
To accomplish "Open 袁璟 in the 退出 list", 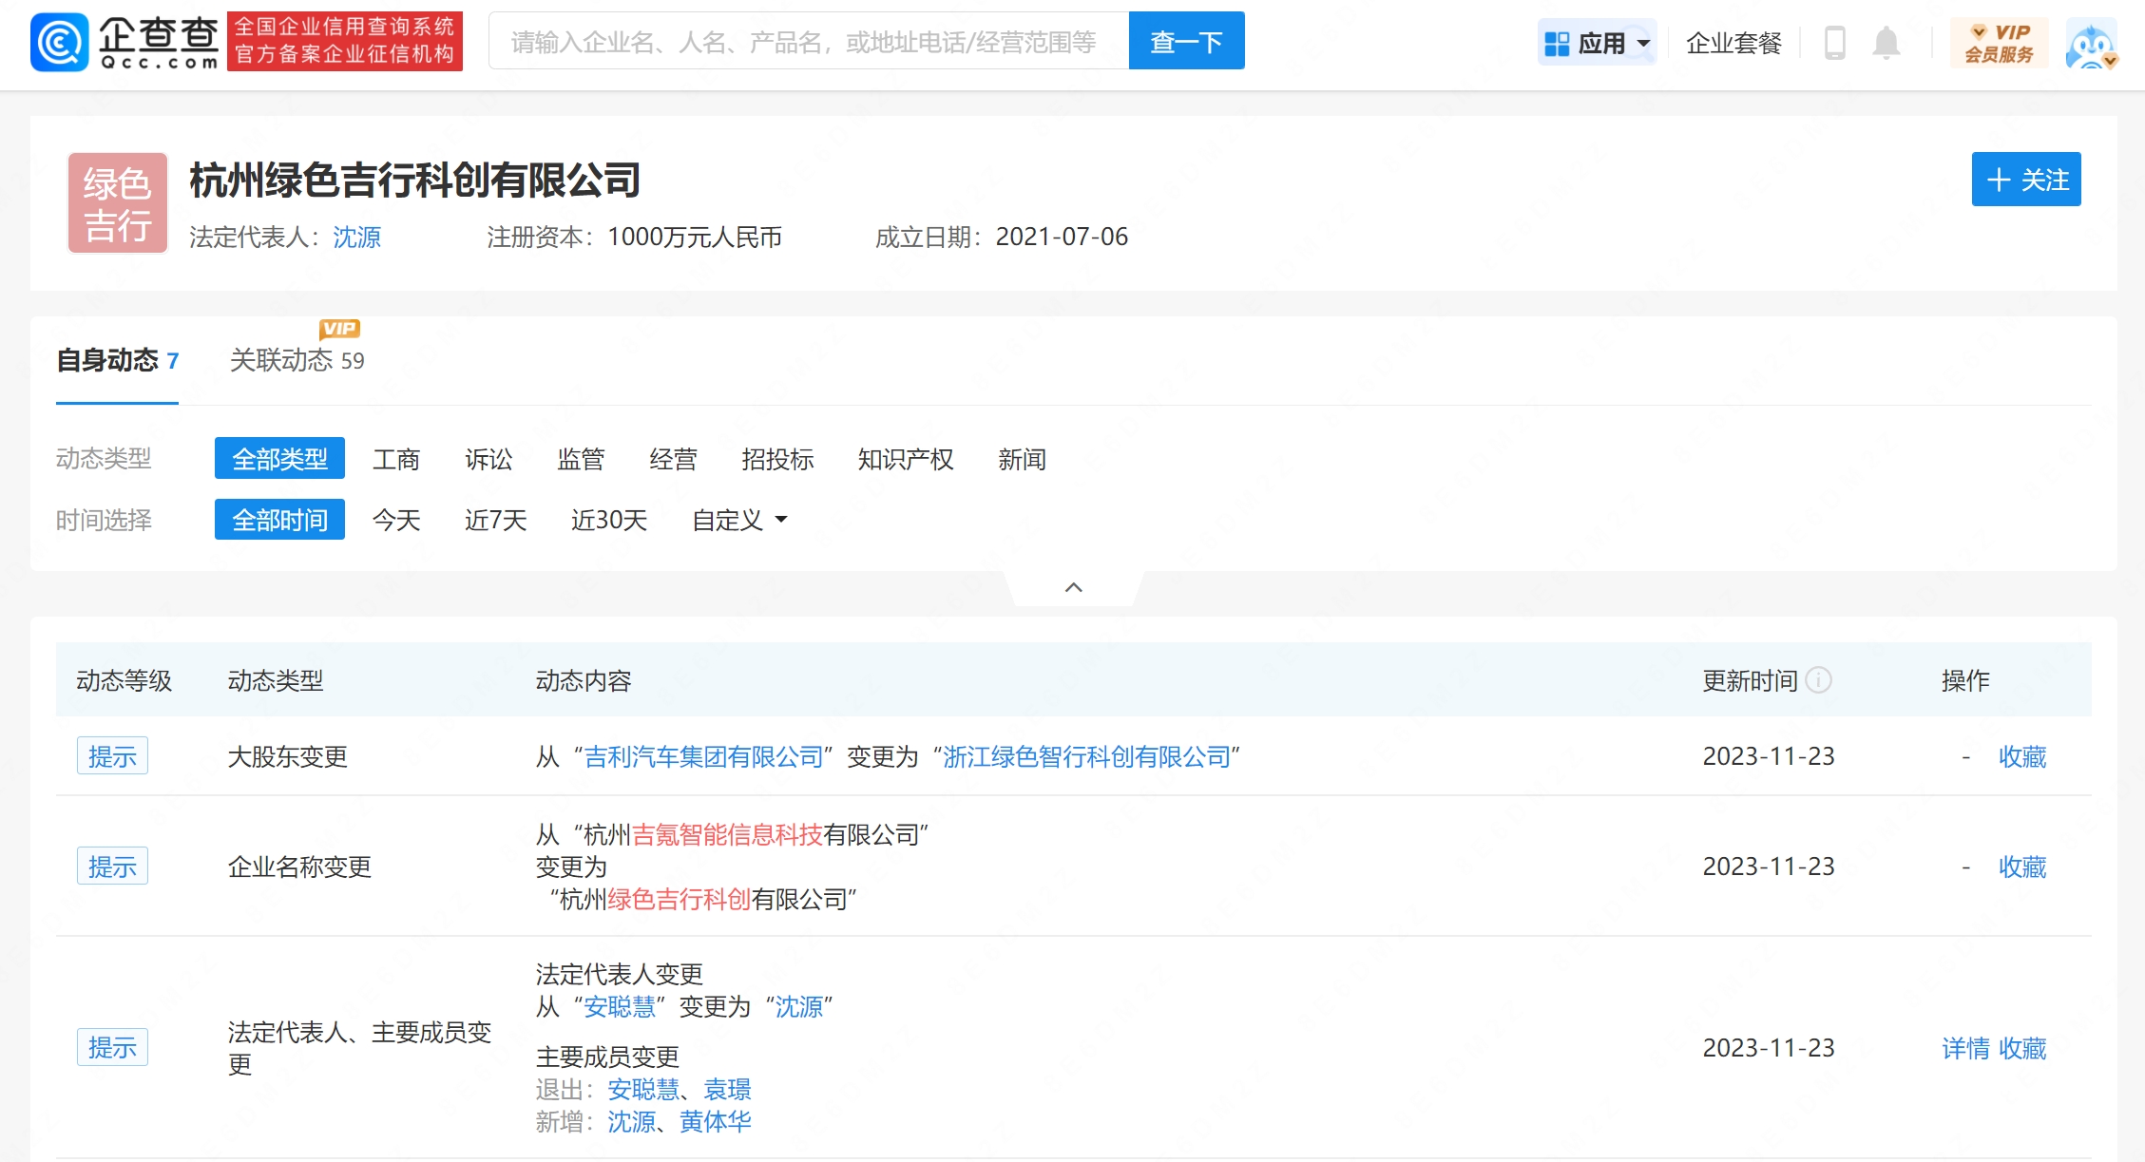I will 727,1089.
